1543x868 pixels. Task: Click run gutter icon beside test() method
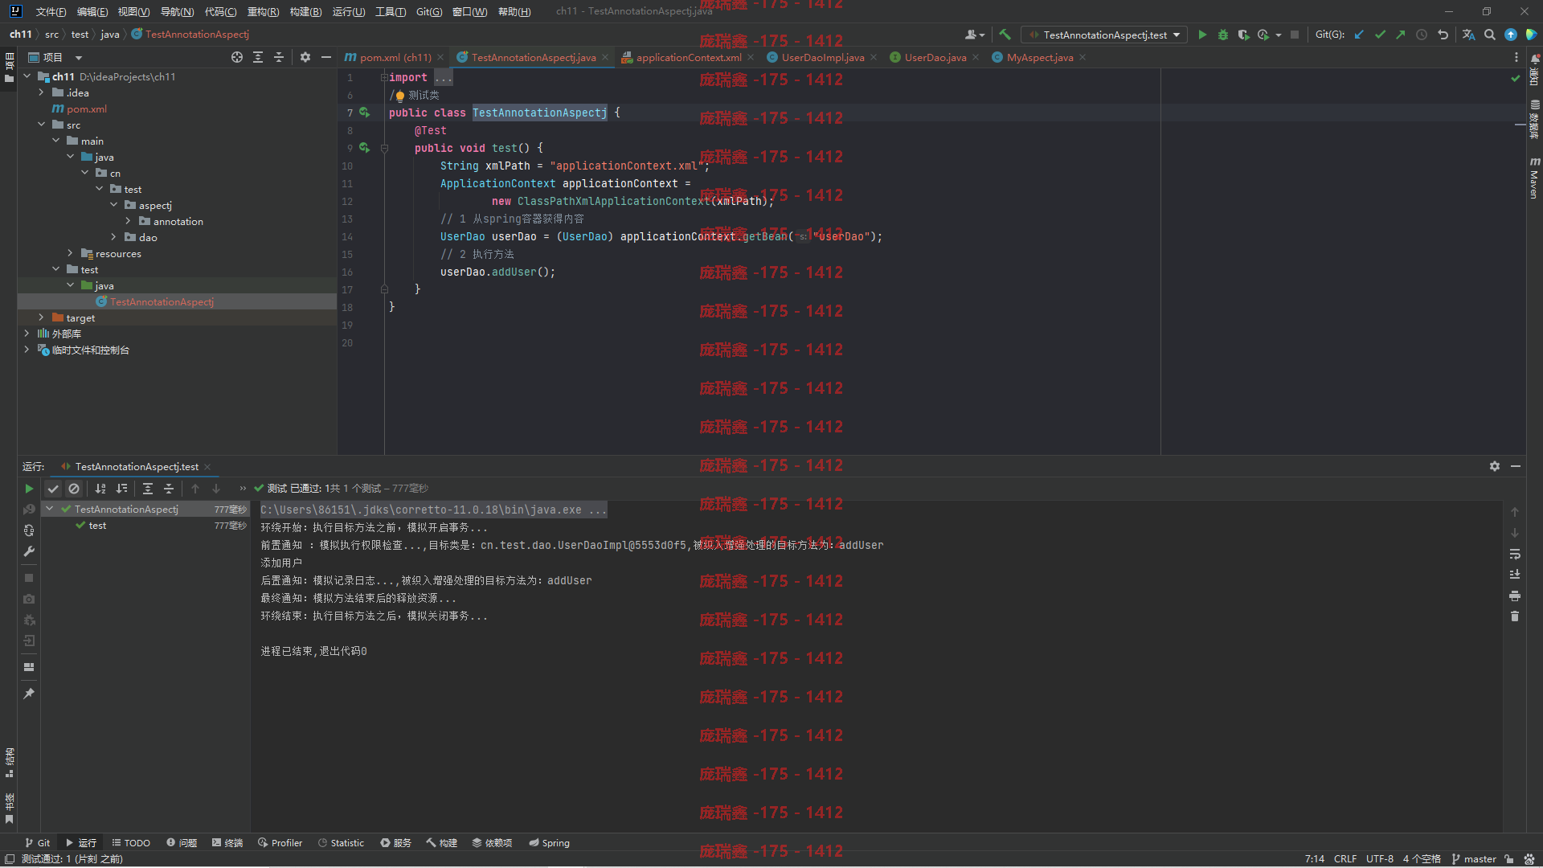(364, 148)
